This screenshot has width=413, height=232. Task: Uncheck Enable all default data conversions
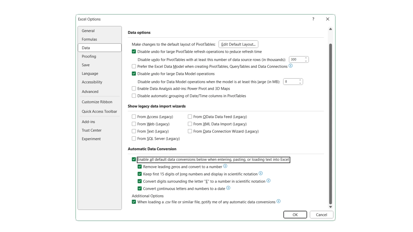click(x=134, y=160)
